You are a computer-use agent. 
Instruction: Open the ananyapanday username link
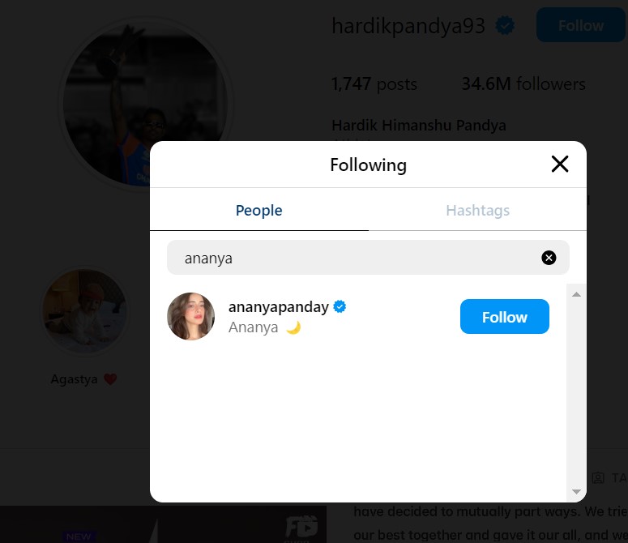tap(279, 306)
